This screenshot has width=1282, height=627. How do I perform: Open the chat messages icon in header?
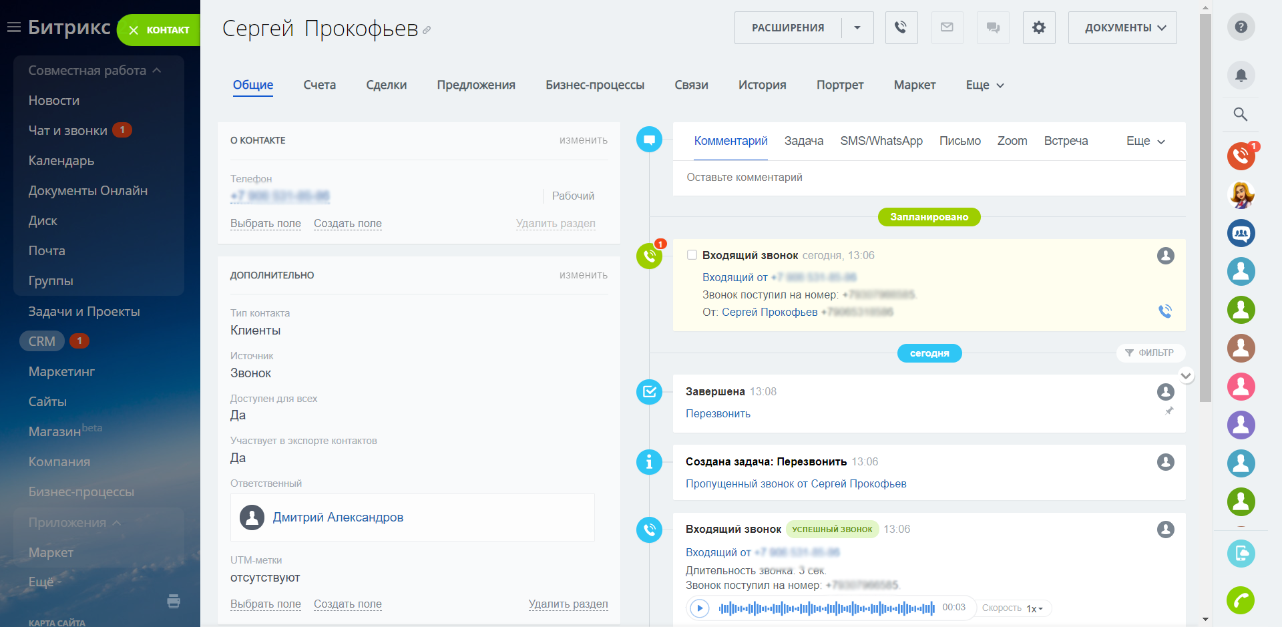tap(993, 27)
